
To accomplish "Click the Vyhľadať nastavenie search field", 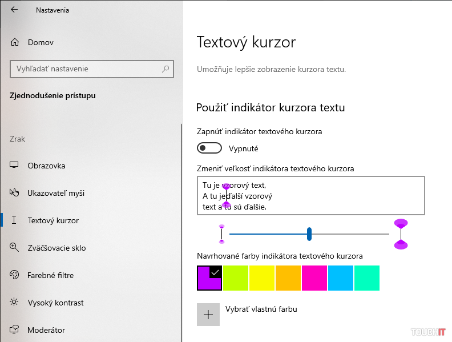I will 86,69.
